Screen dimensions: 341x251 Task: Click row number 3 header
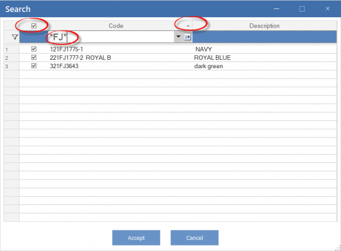(x=11, y=66)
